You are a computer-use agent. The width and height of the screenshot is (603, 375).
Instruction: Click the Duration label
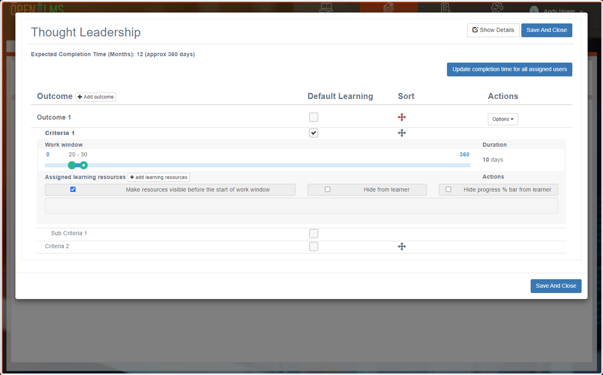point(494,145)
